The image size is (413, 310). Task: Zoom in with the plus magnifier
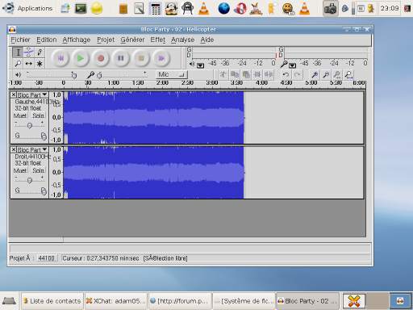315,74
